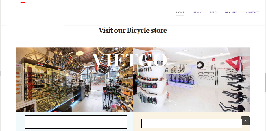Click the hanging pendant lamp in left photo

[80, 53]
